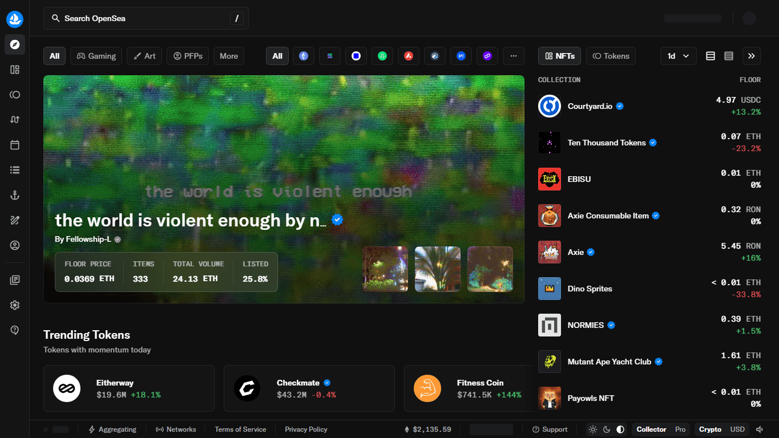
Task: Open the settings gear in sidebar
Action: tap(15, 305)
